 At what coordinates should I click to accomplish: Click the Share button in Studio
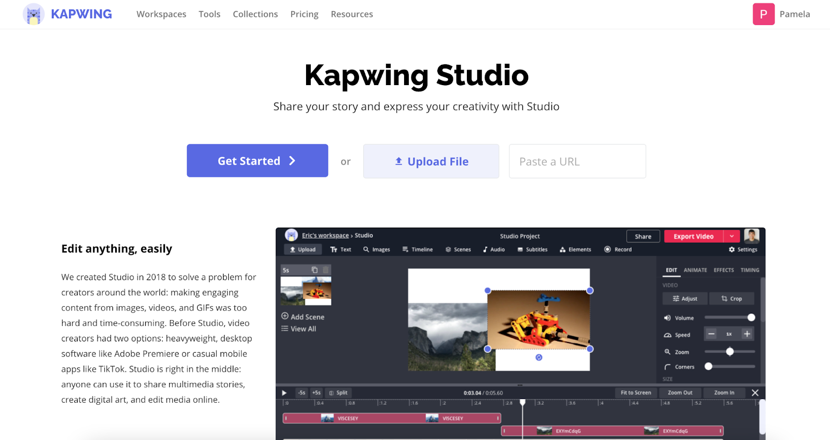pos(643,237)
